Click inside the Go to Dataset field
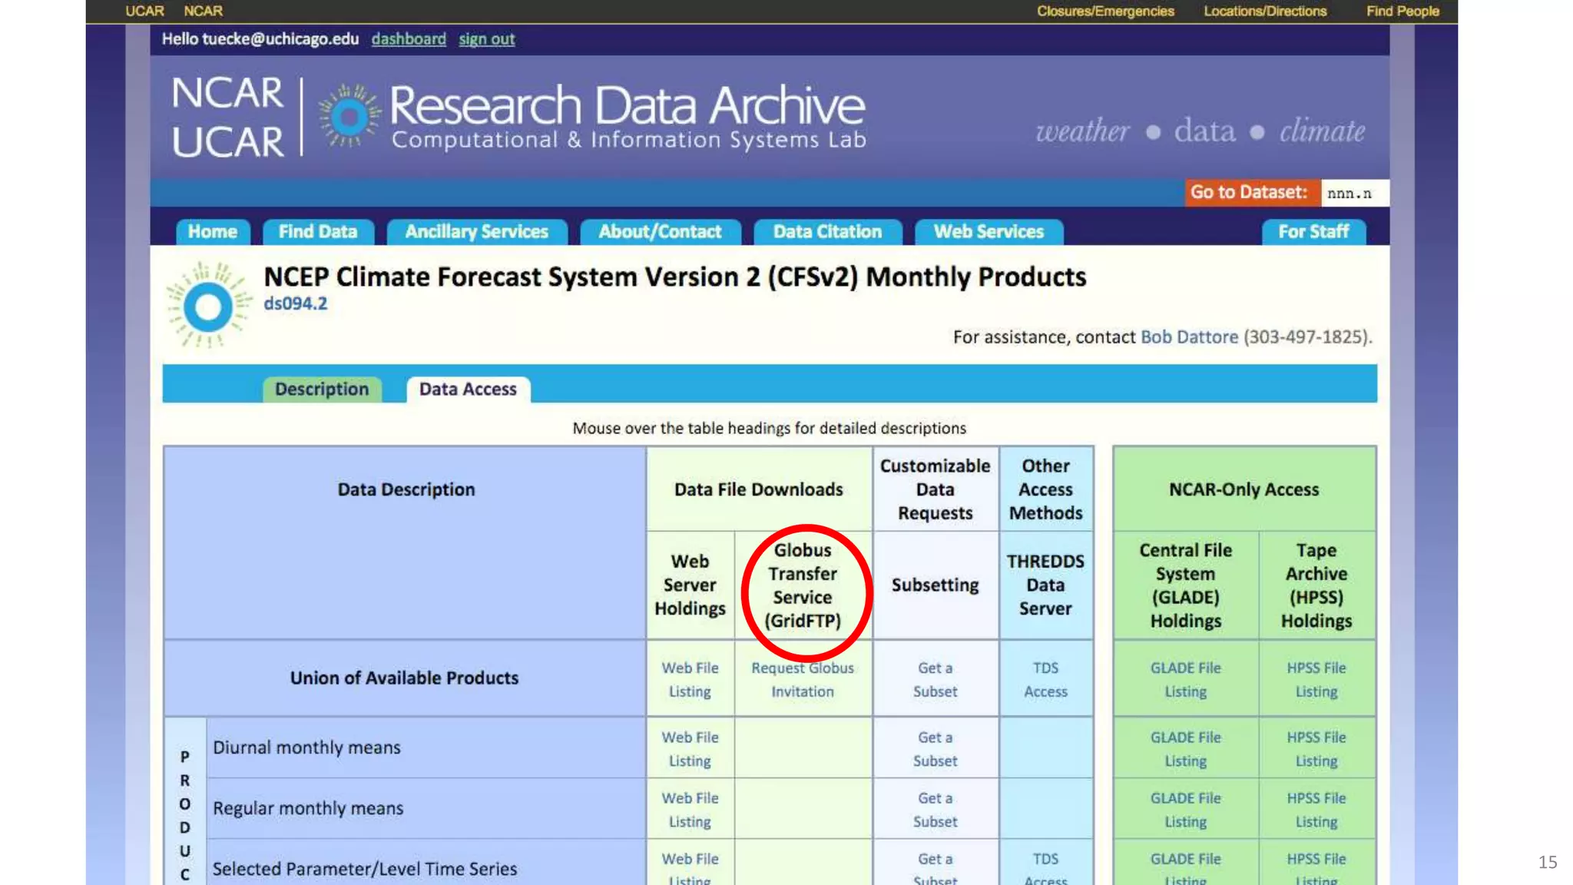This screenshot has width=1573, height=885. tap(1354, 193)
